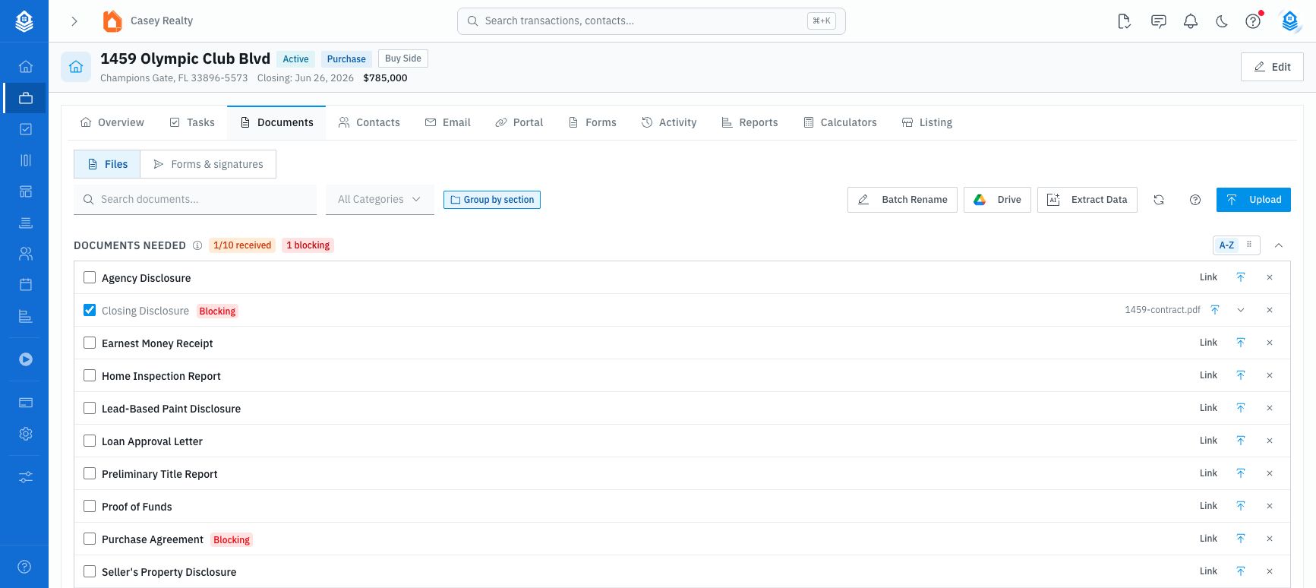Toggle Group by section
The height and width of the screenshot is (588, 1316).
(492, 200)
